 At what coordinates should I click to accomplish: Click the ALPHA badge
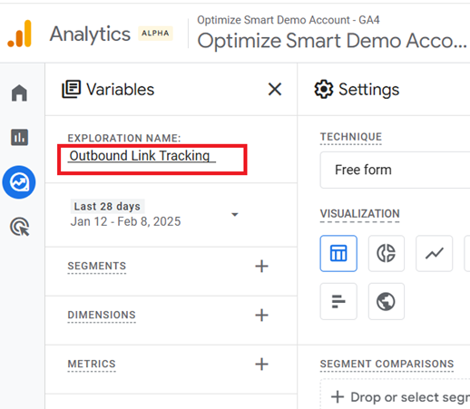[x=155, y=34]
